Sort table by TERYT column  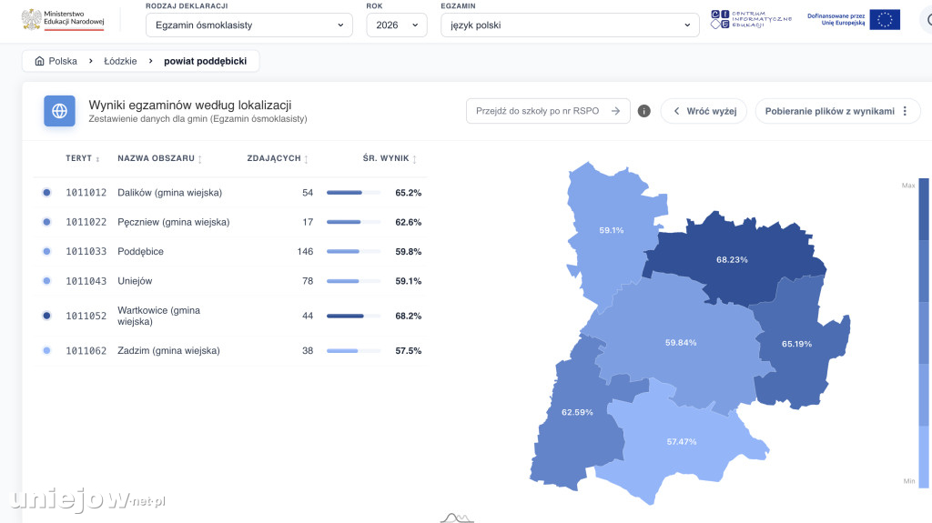[x=83, y=158]
